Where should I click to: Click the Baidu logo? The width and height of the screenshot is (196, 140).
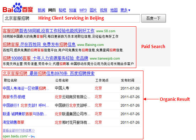[18, 8]
